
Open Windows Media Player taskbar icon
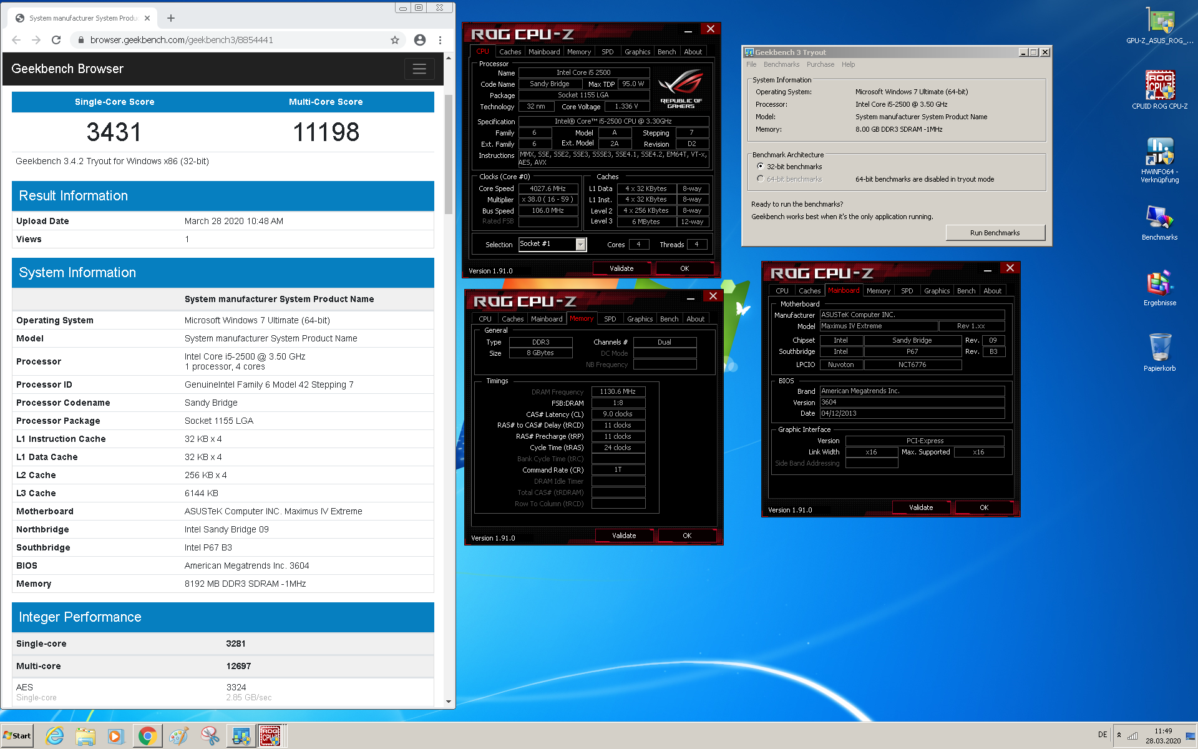tap(115, 736)
